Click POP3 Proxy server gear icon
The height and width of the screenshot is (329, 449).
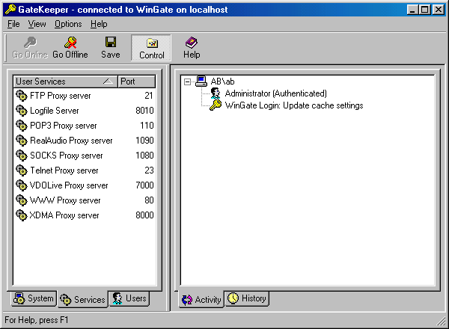(x=22, y=126)
